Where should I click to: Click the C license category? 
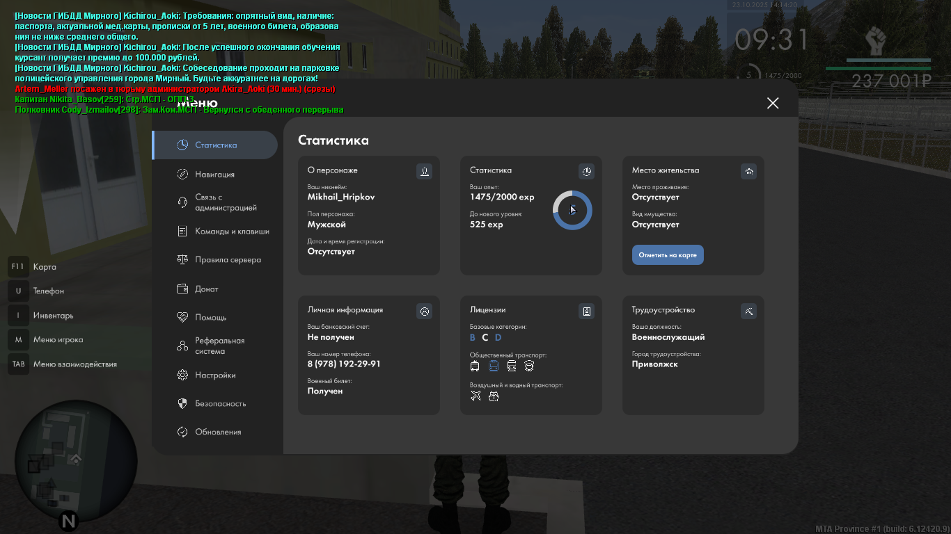point(485,338)
